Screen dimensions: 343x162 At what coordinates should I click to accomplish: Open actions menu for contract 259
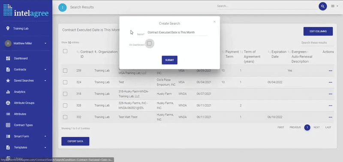pyautogui.click(x=330, y=71)
